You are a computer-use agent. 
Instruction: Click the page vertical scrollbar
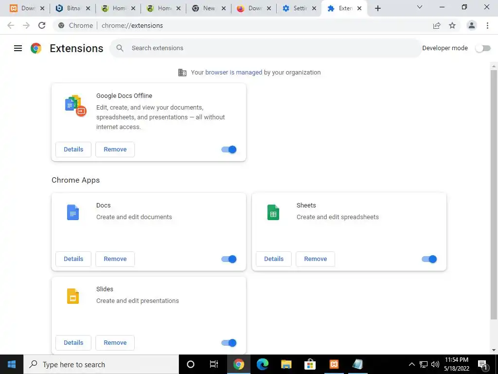click(494, 195)
